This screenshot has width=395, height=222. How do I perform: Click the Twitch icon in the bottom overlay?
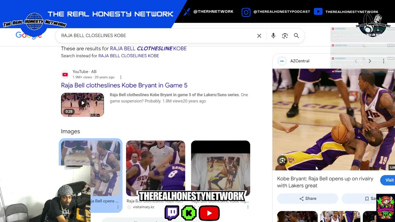(x=172, y=213)
